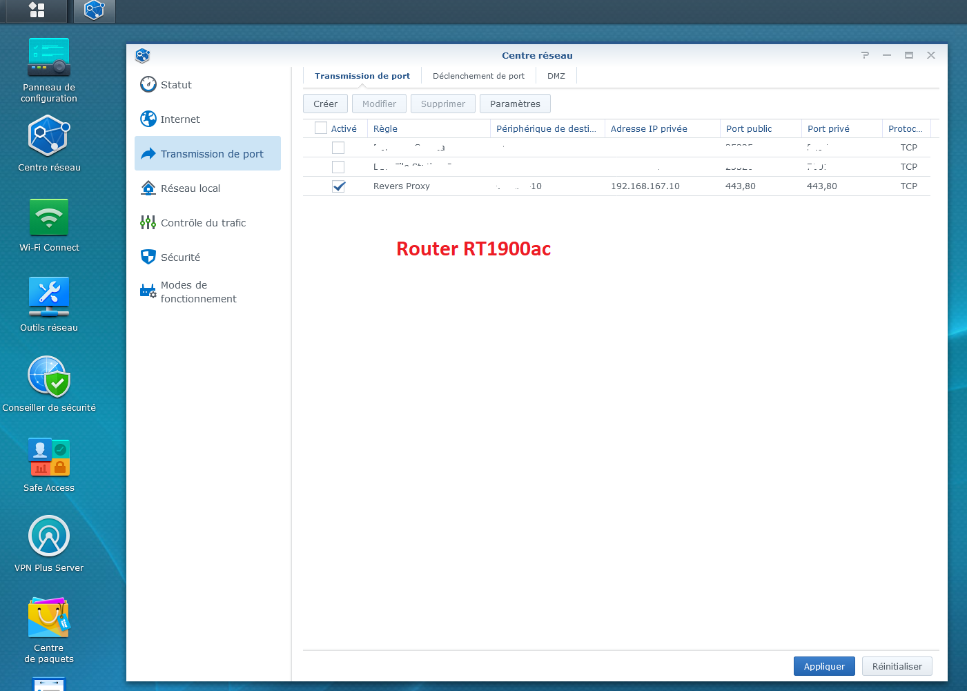Image resolution: width=967 pixels, height=691 pixels.
Task: Click the Créer button
Action: coord(325,104)
